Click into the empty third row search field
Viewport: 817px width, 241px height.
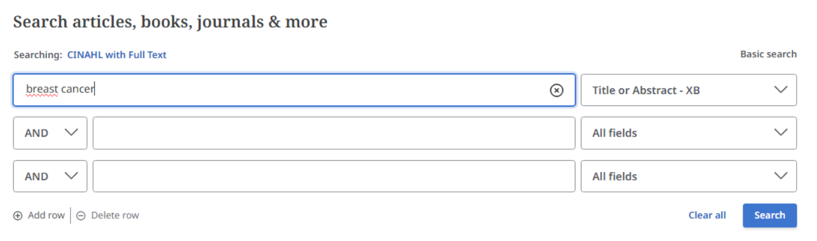point(333,176)
